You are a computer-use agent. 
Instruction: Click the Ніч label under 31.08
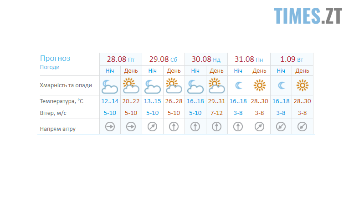click(x=238, y=71)
